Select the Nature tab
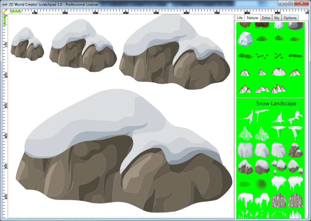The image size is (311, 221). (252, 18)
